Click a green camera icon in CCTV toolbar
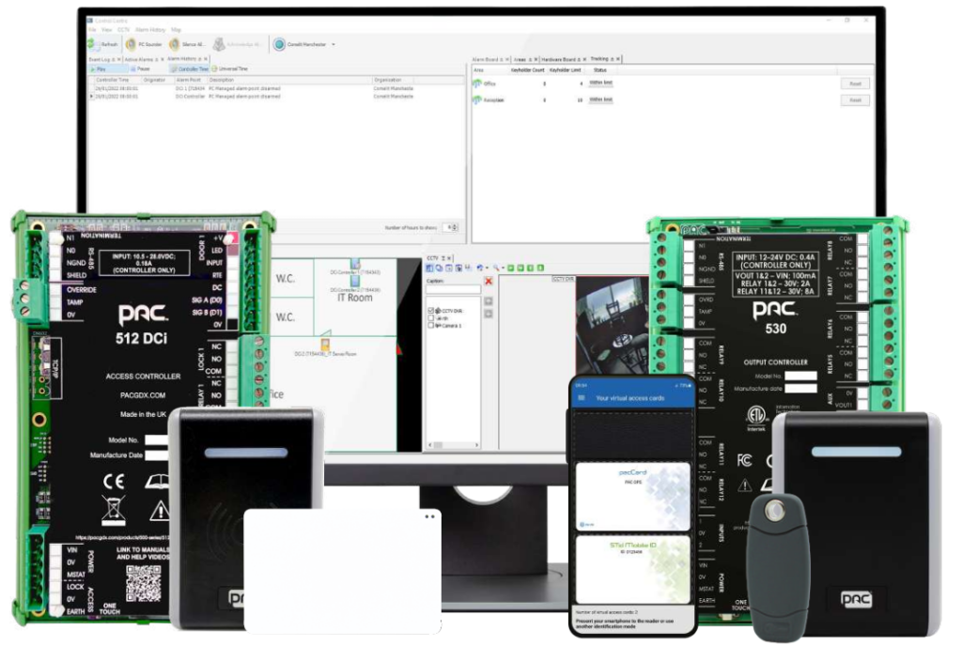The height and width of the screenshot is (646, 962). [510, 267]
